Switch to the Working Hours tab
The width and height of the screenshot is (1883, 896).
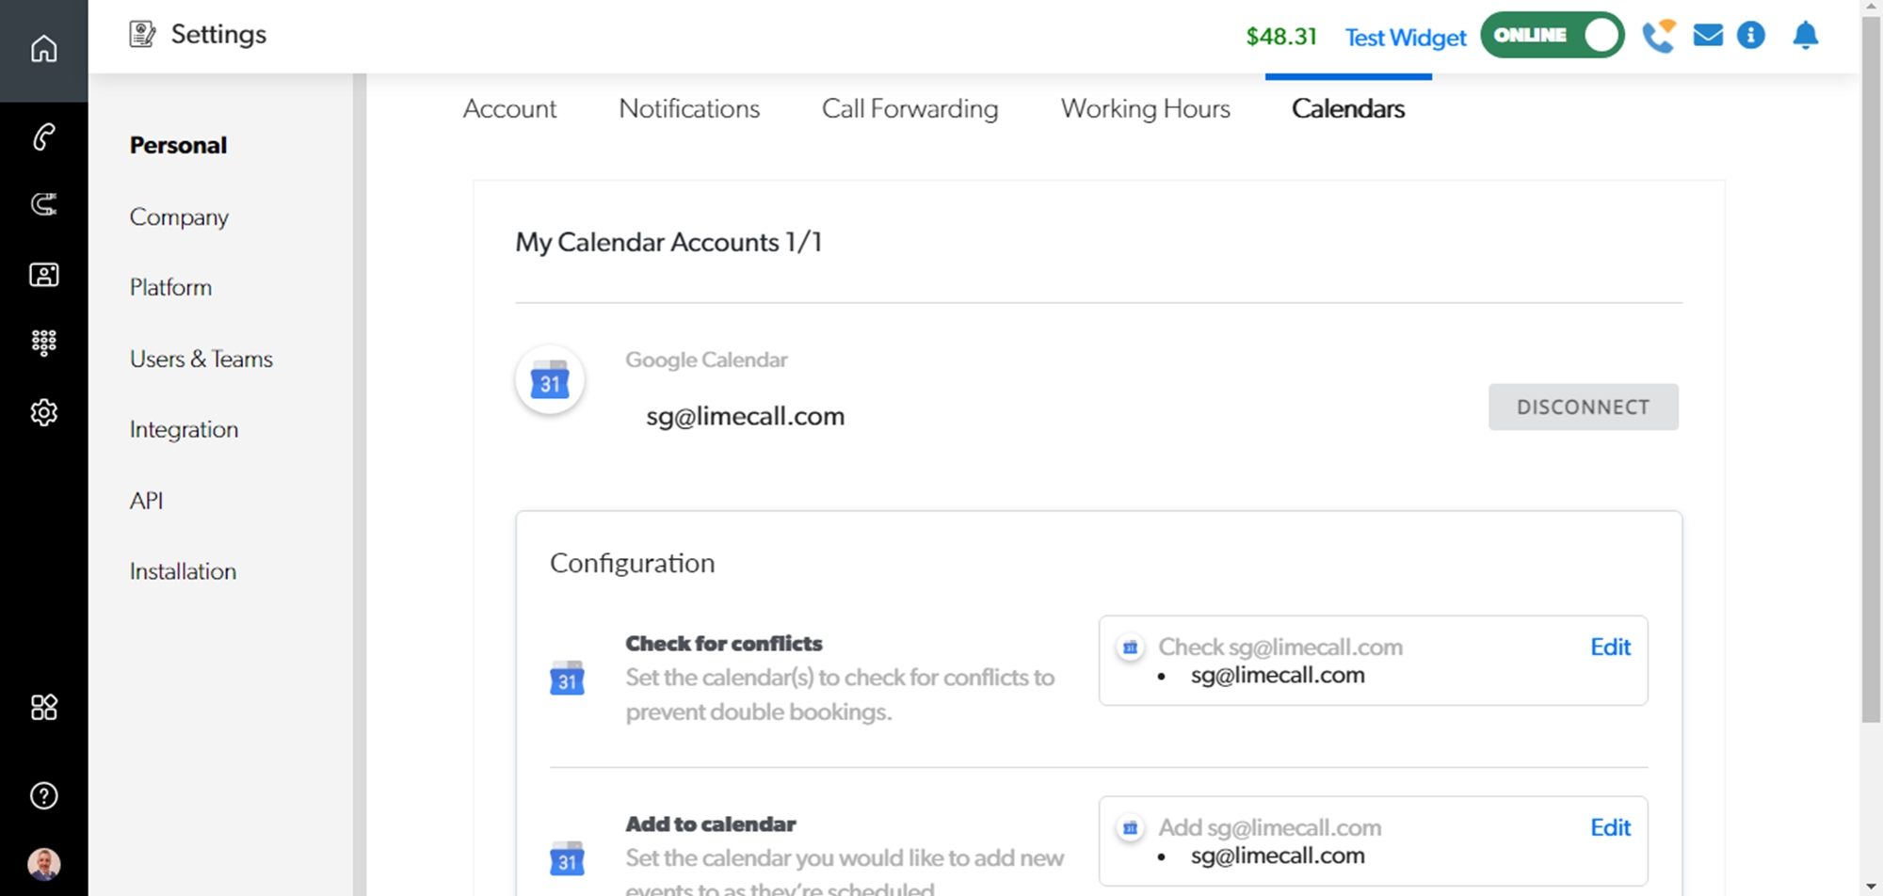coord(1145,109)
